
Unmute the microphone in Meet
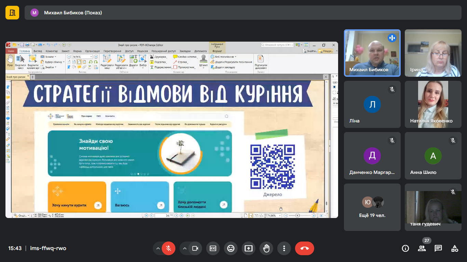coord(169,248)
